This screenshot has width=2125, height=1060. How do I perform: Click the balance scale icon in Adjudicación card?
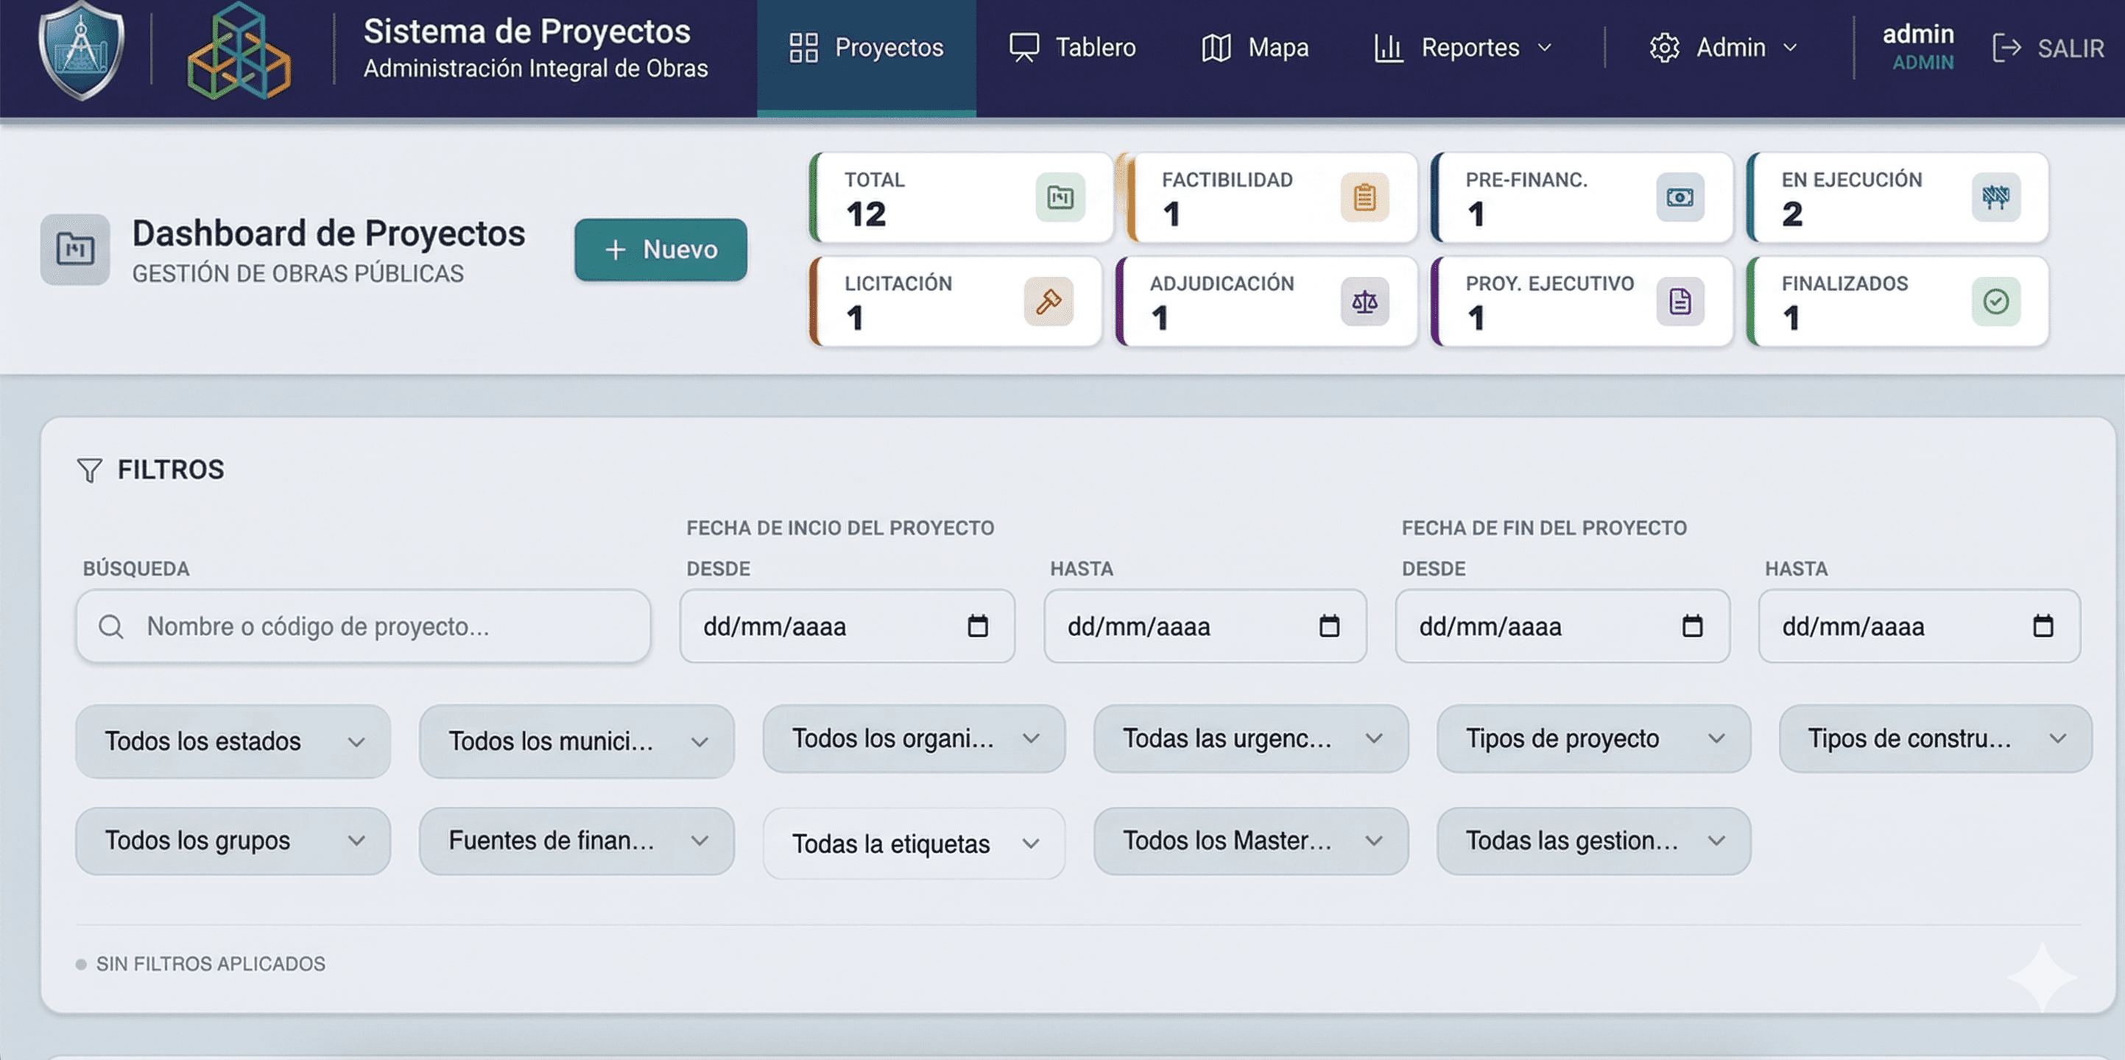[x=1364, y=301]
